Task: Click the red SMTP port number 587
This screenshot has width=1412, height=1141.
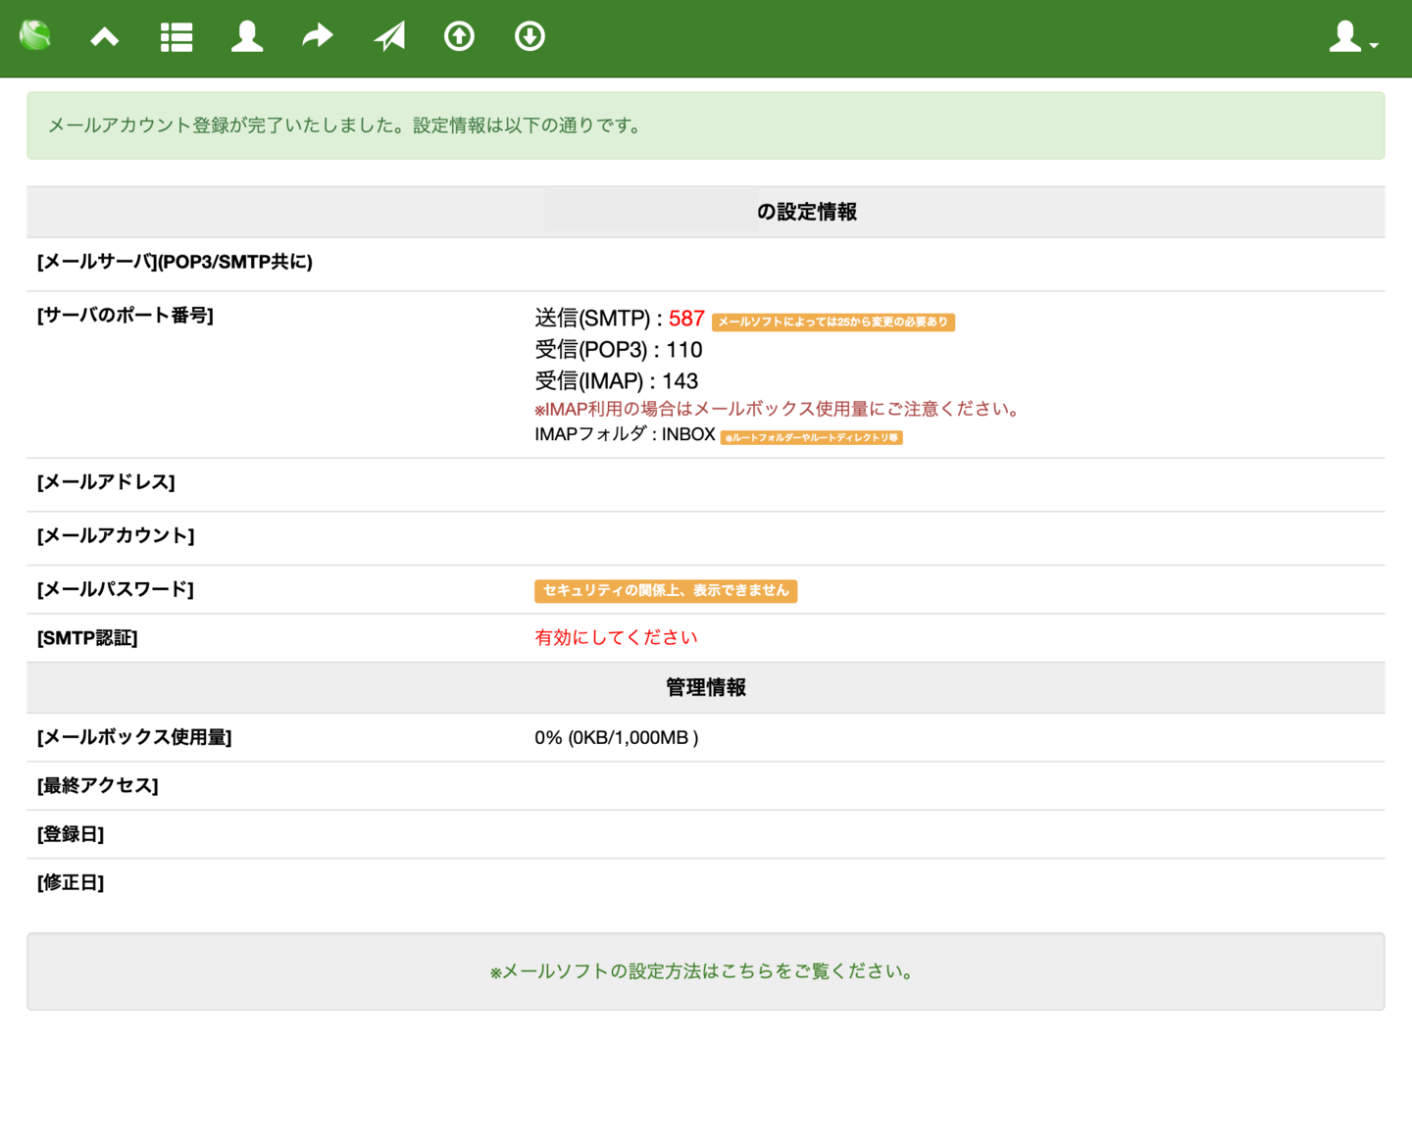Action: [686, 319]
